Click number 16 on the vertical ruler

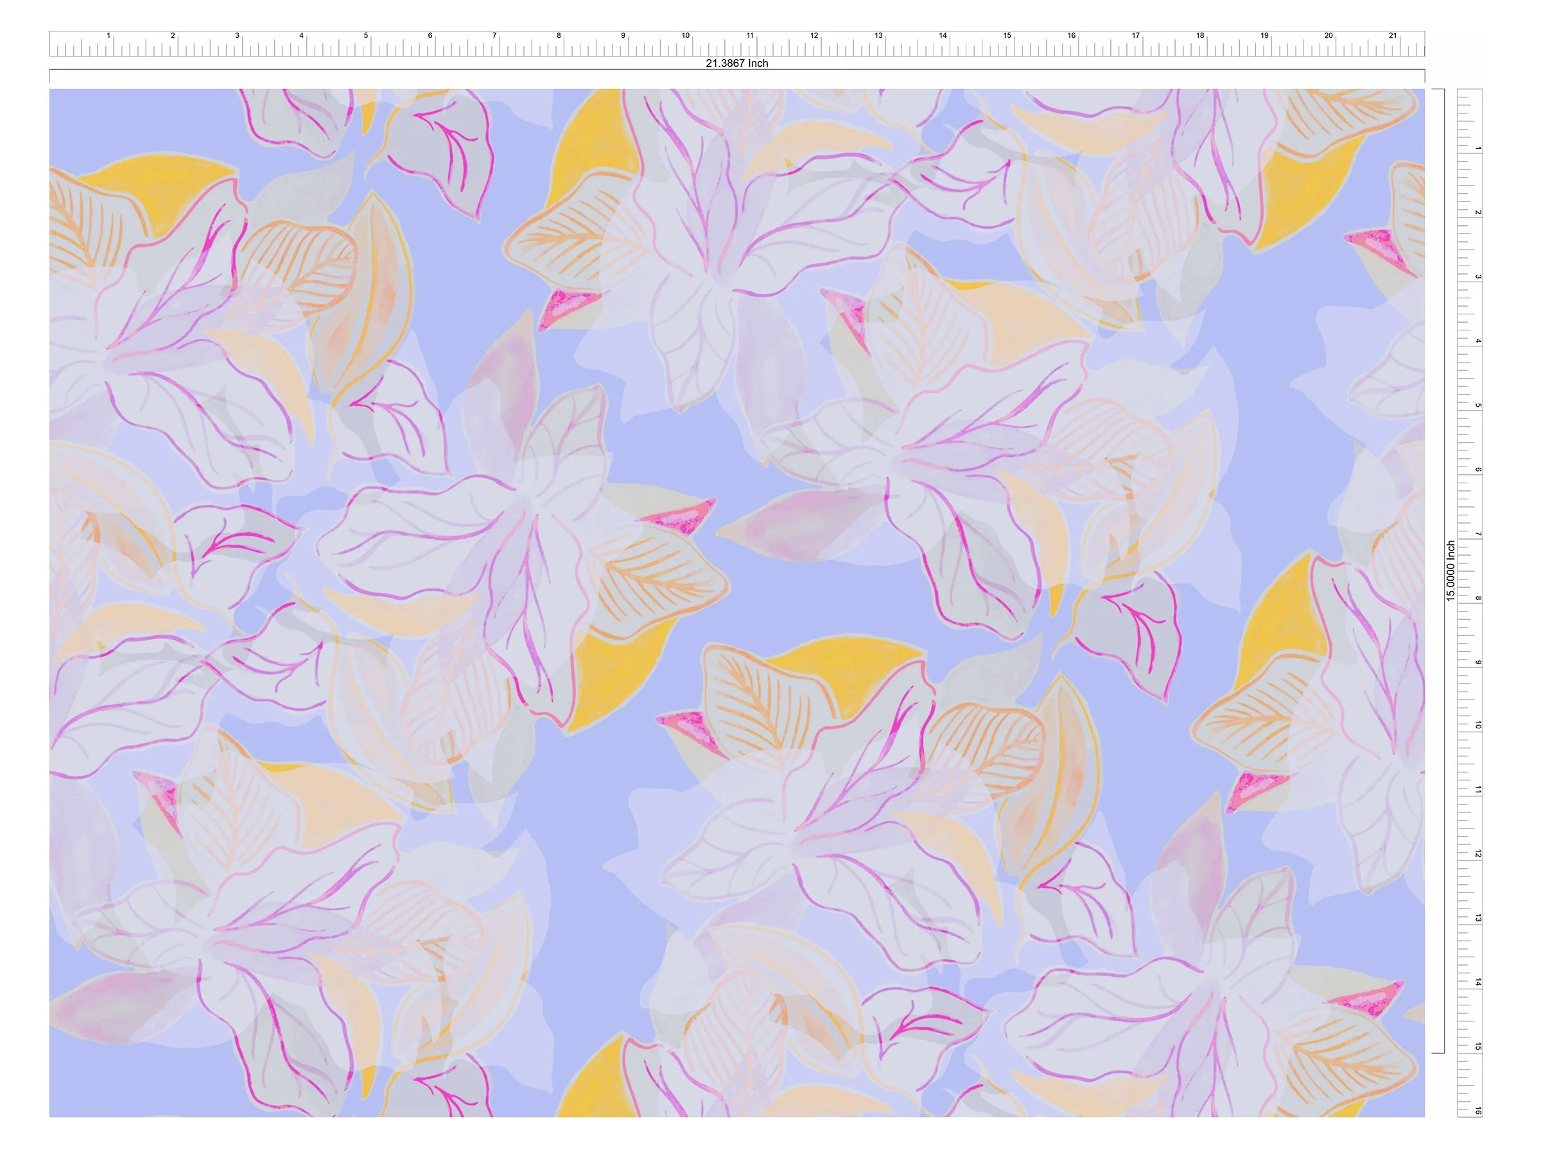pyautogui.click(x=1477, y=1111)
